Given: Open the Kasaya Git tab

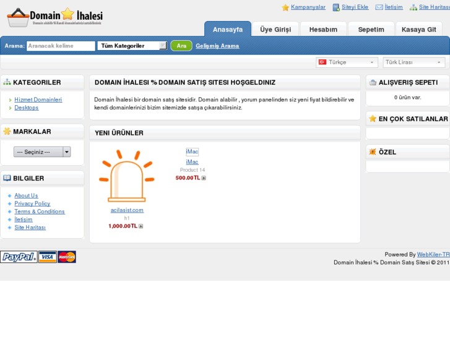Looking at the screenshot, I should point(418,29).
